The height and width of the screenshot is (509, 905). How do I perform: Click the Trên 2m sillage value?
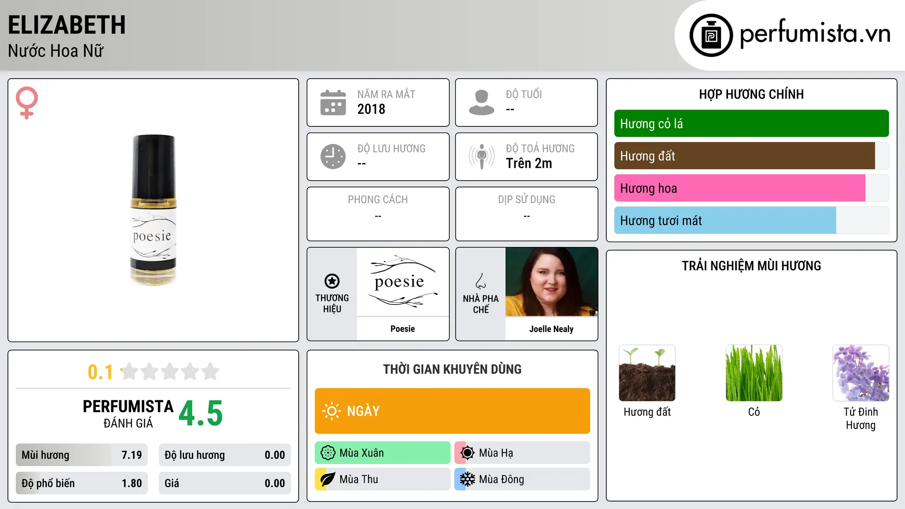529,163
